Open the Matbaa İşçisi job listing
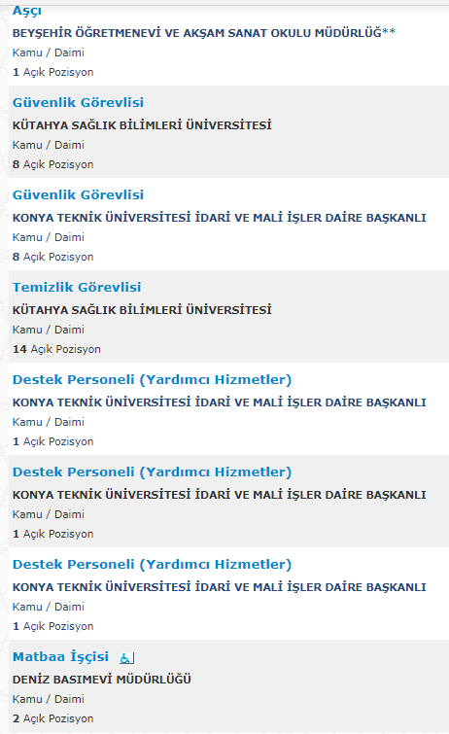449x734 pixels. click(61, 657)
